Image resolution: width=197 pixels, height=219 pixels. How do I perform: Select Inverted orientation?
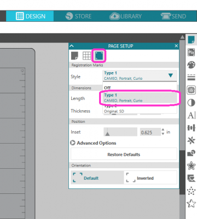pos(150,177)
